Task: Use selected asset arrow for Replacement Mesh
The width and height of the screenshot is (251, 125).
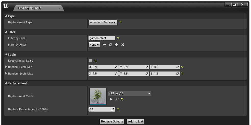Action: pos(111,99)
